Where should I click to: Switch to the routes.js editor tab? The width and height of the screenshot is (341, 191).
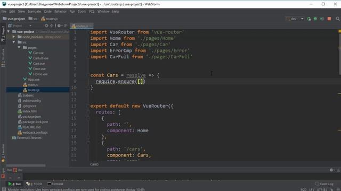82,26
